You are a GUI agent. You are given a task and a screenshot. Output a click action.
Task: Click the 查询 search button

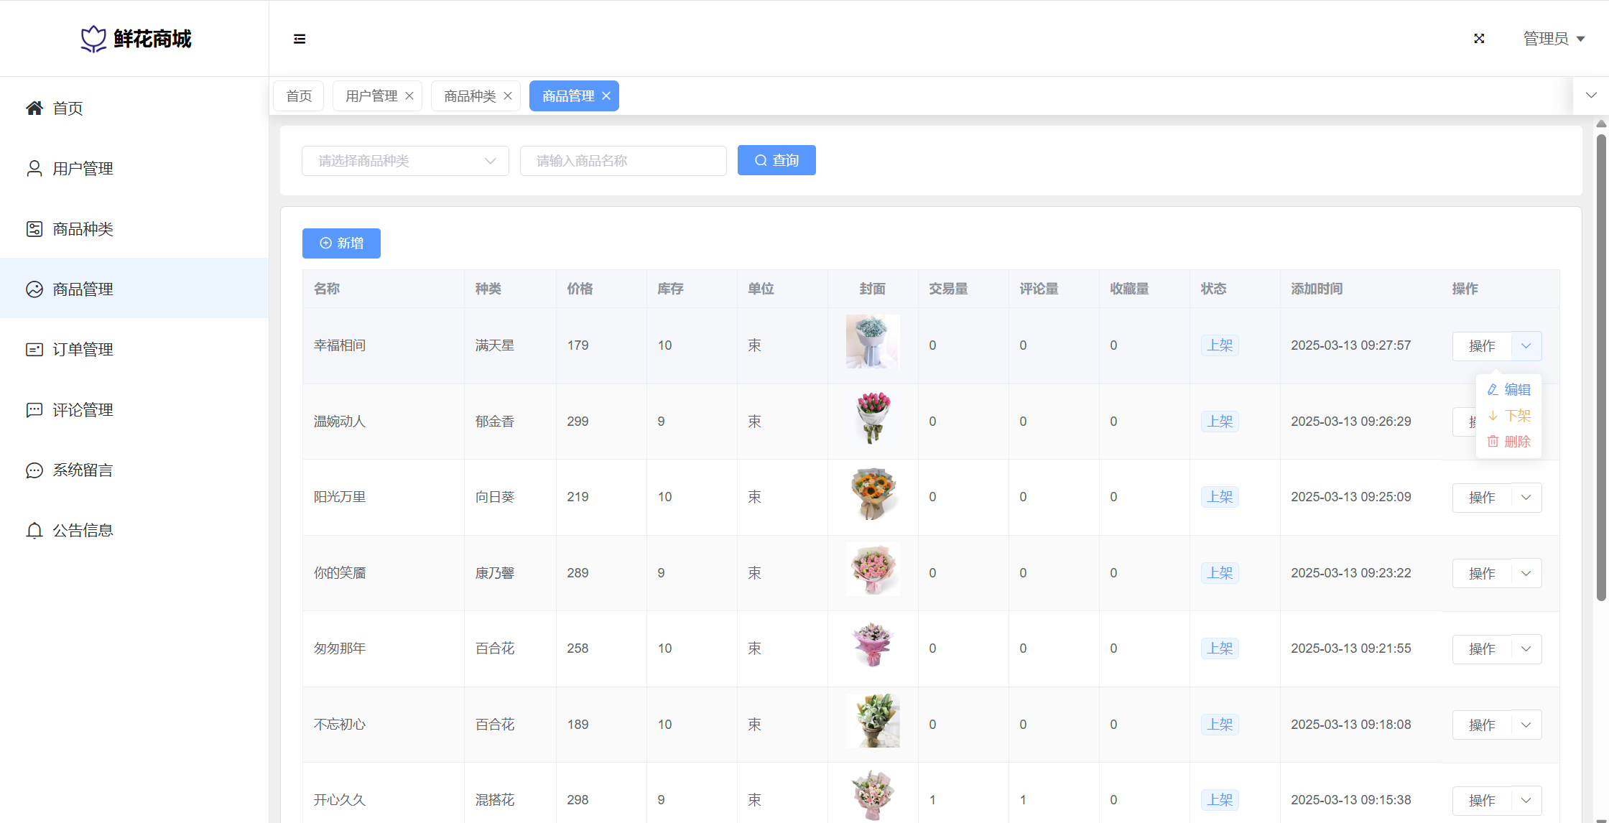pyautogui.click(x=776, y=161)
